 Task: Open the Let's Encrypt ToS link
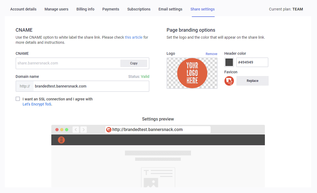tap(37, 104)
